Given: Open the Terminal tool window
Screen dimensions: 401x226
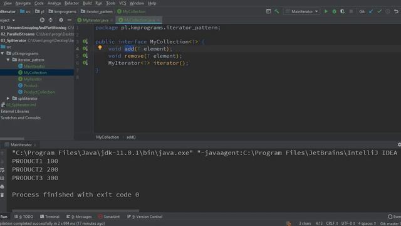Looking at the screenshot, I should click(x=49, y=217).
